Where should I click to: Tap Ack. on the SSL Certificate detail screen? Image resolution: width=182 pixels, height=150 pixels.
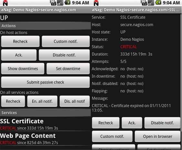132,123
